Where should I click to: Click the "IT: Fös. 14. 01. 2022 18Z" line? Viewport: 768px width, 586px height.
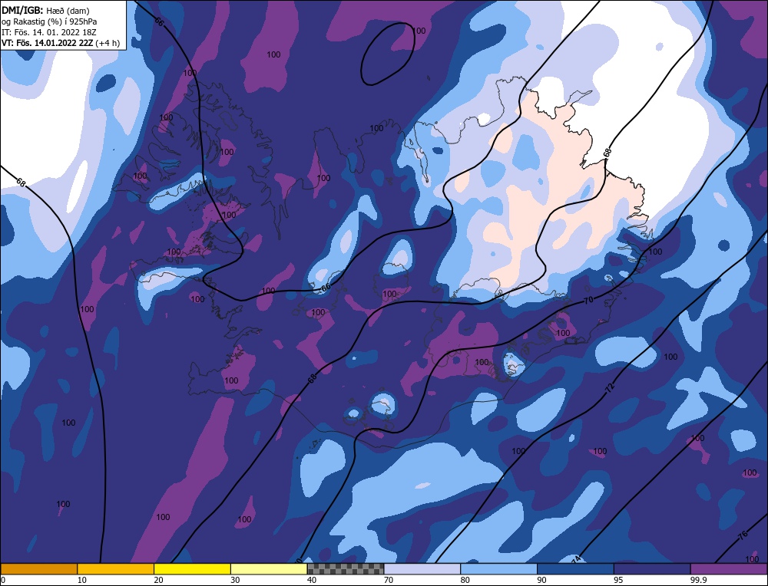49,32
